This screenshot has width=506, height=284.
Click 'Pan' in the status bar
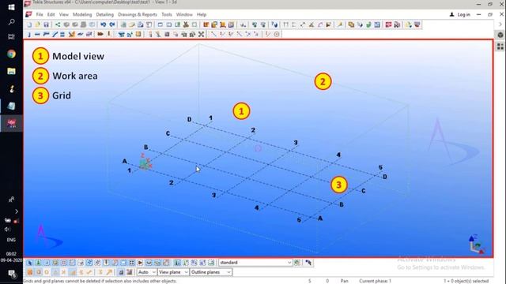click(344, 281)
